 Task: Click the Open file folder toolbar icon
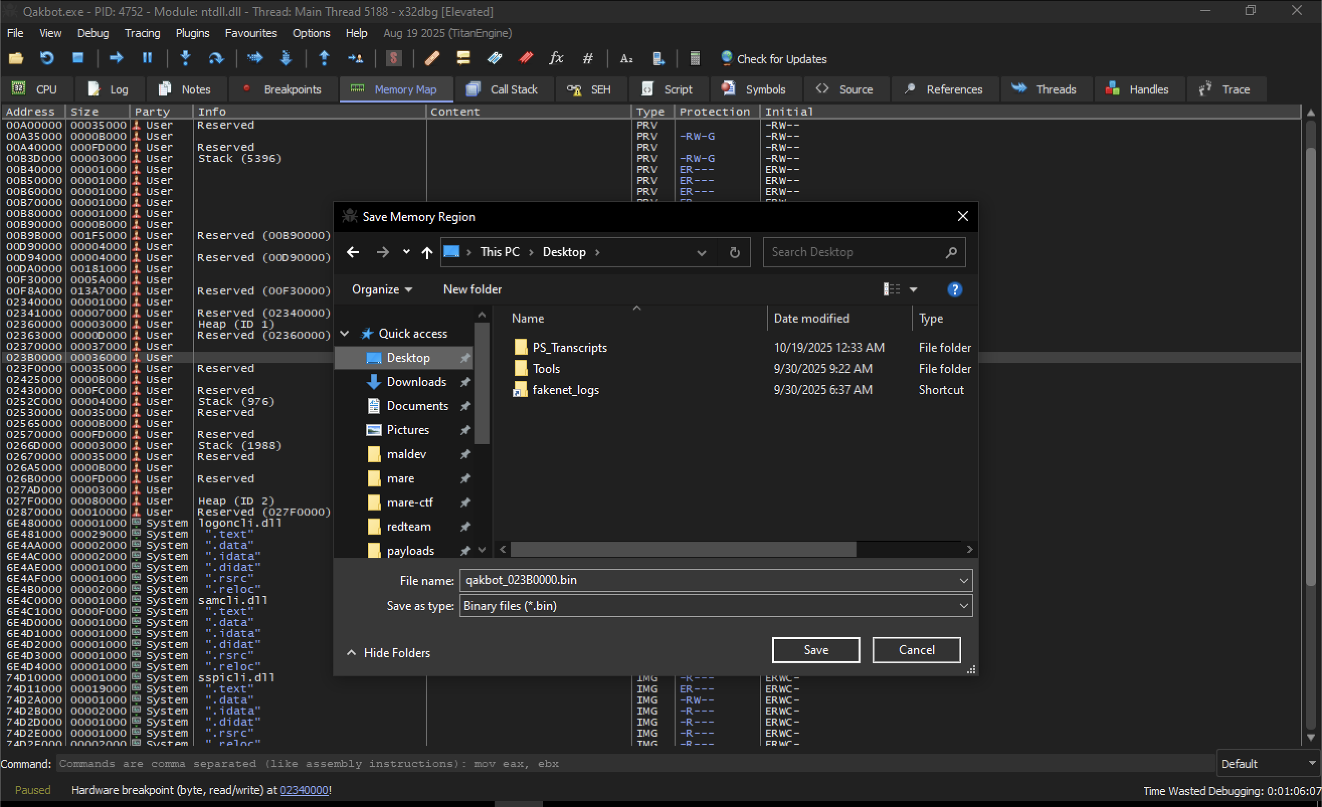coord(16,58)
